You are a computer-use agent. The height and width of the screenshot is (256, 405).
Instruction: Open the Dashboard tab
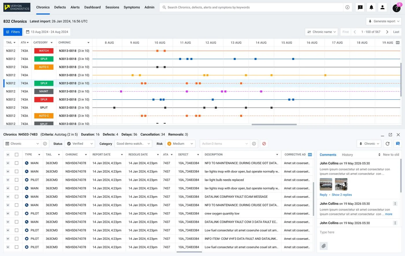point(93,7)
